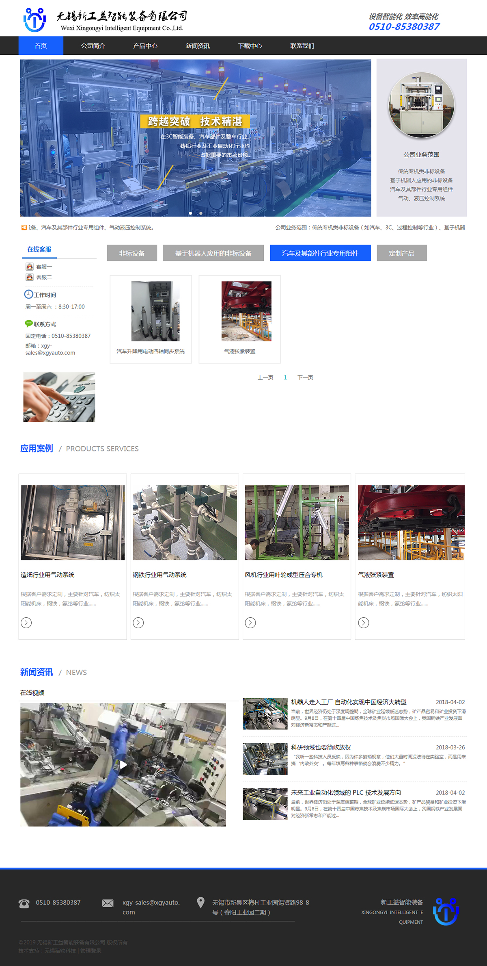Click the arrow icon under 钢铁行业用气动系统

pos(138,623)
